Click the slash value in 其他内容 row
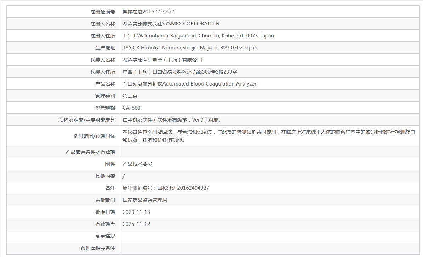The height and width of the screenshot is (257, 423). click(x=124, y=176)
